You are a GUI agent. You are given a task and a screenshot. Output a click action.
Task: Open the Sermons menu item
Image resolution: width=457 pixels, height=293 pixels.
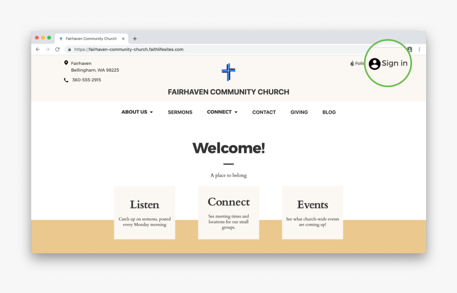click(180, 112)
